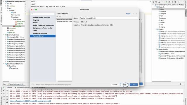Open Run panel settings gear icon

pyautogui.click(x=180, y=84)
